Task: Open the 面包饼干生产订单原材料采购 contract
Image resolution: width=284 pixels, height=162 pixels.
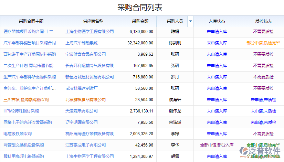Action: point(30,54)
